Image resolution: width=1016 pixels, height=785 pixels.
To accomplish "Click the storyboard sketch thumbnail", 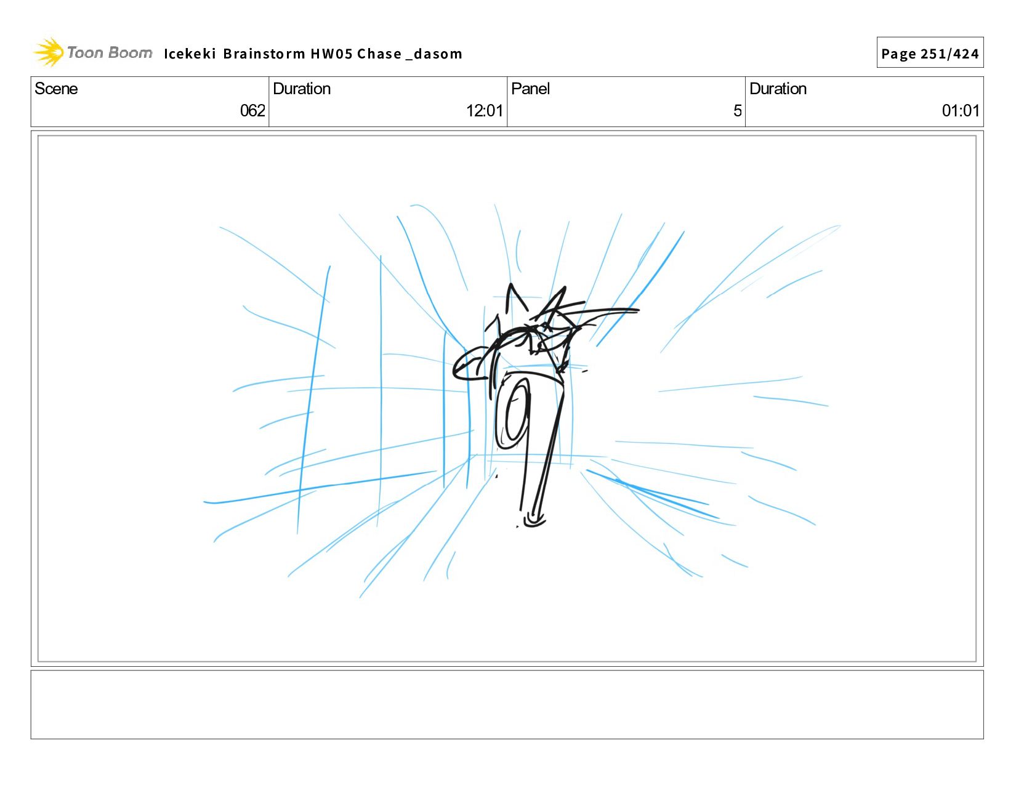I will click(x=507, y=399).
